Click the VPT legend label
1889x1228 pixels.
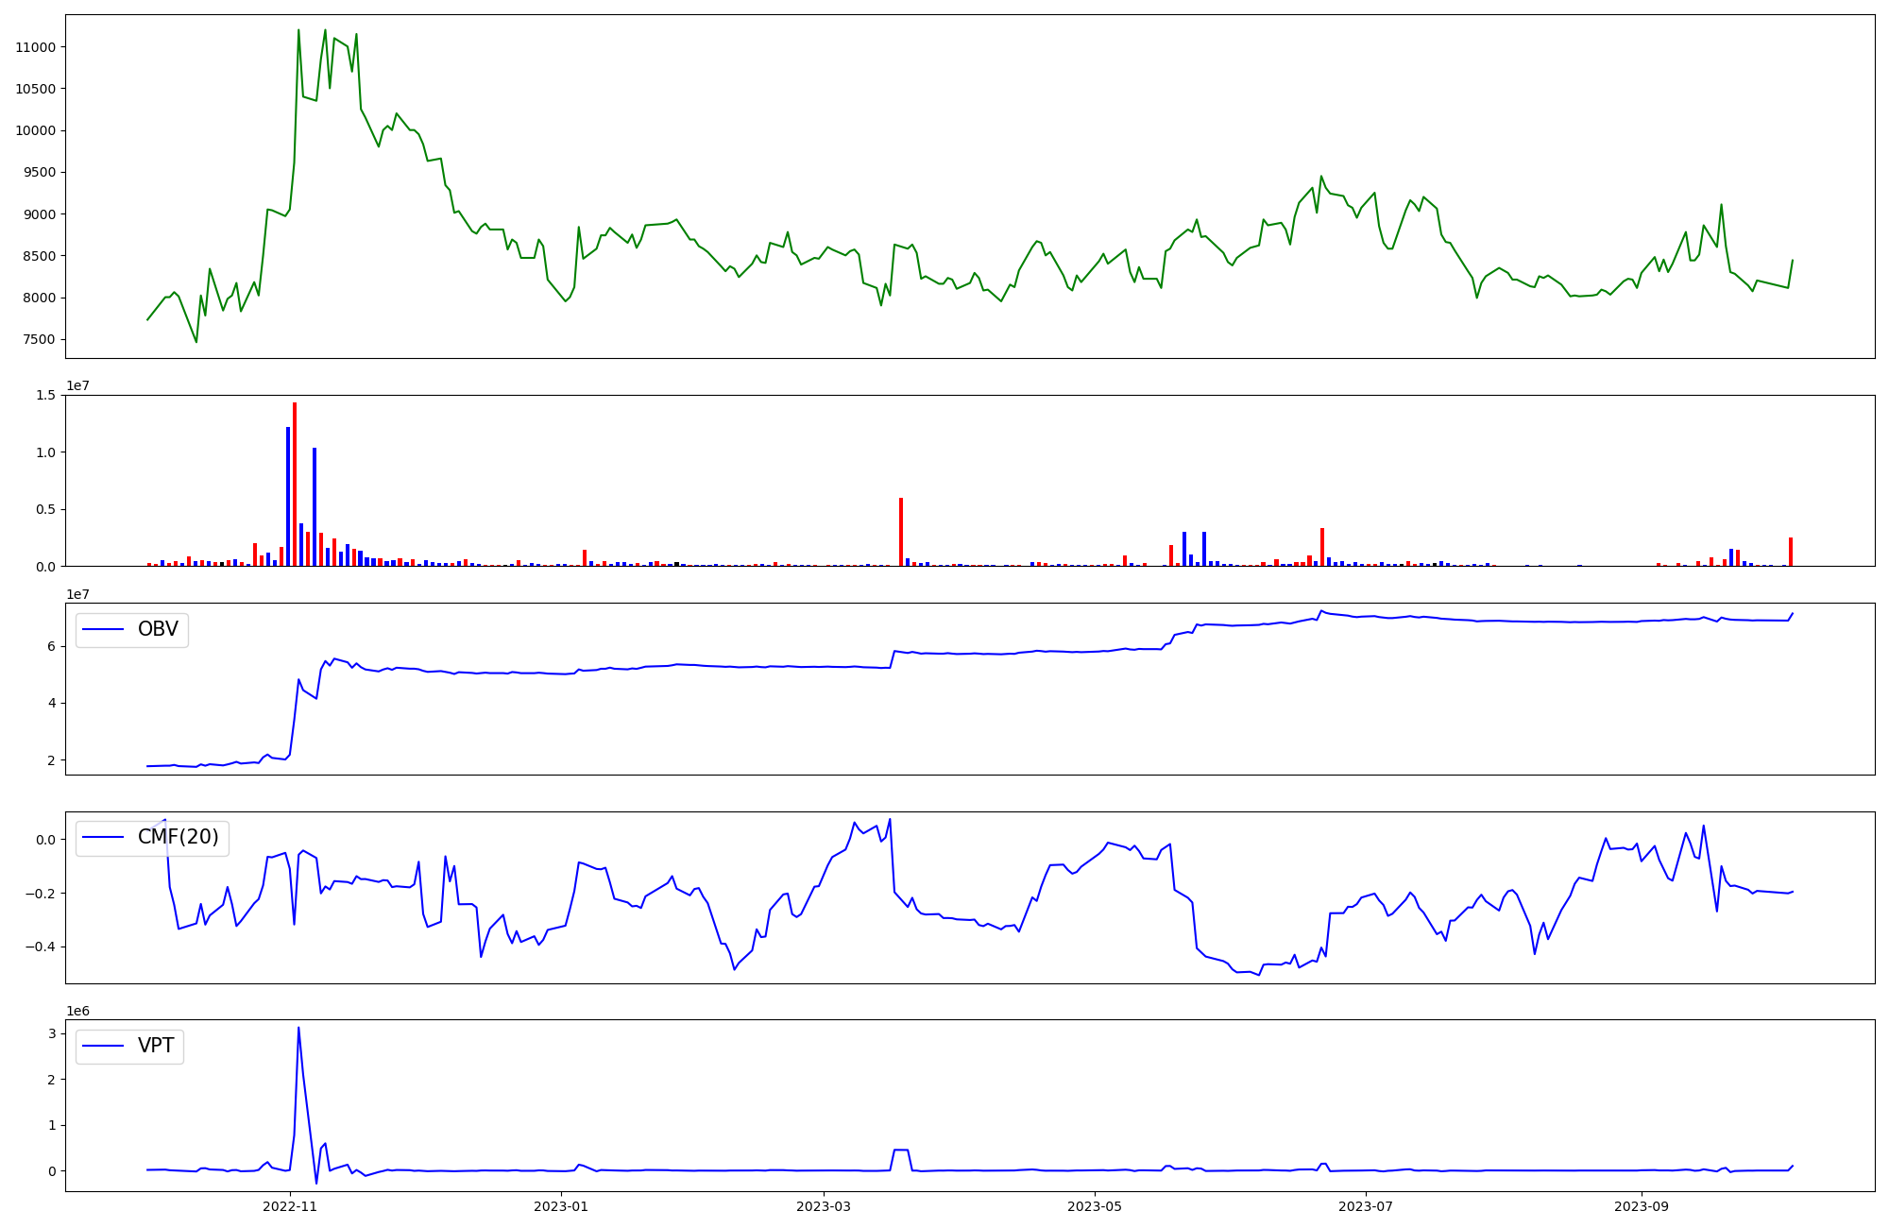point(156,1046)
